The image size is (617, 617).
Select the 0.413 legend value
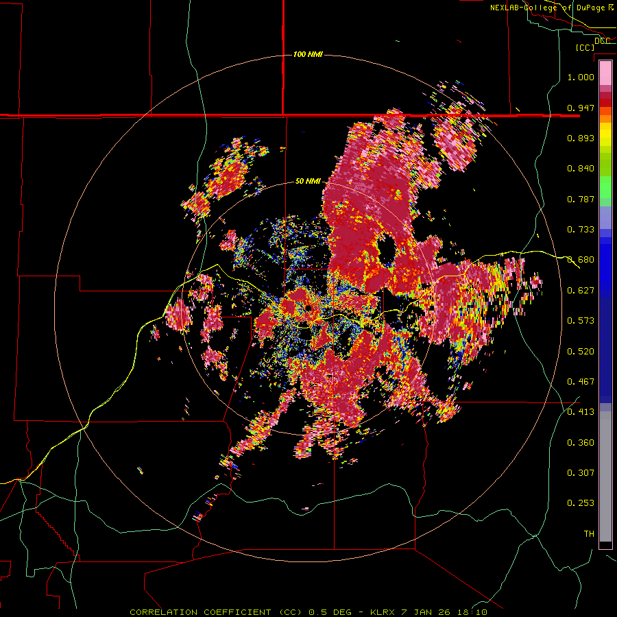coord(581,411)
